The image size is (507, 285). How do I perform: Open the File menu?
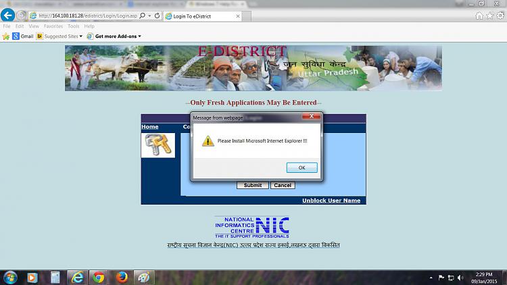pyautogui.click(x=7, y=26)
